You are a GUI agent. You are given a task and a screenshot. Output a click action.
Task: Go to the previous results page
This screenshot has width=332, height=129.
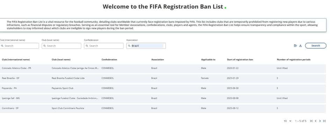point(316,121)
